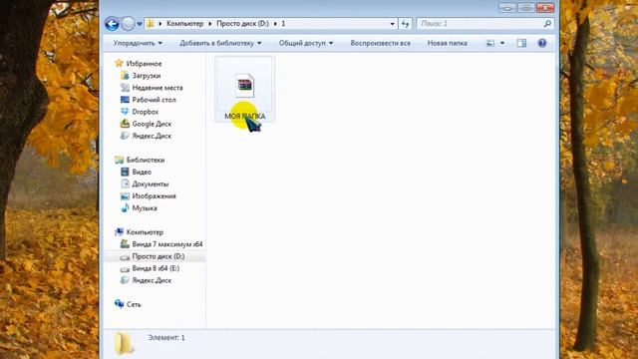The height and width of the screenshot is (359, 638).
Task: Select Избранное in navigation pane
Action: 144,64
